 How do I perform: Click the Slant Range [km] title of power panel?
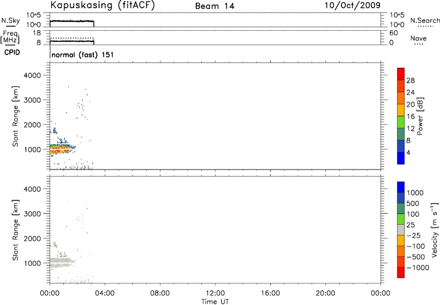click(15, 116)
